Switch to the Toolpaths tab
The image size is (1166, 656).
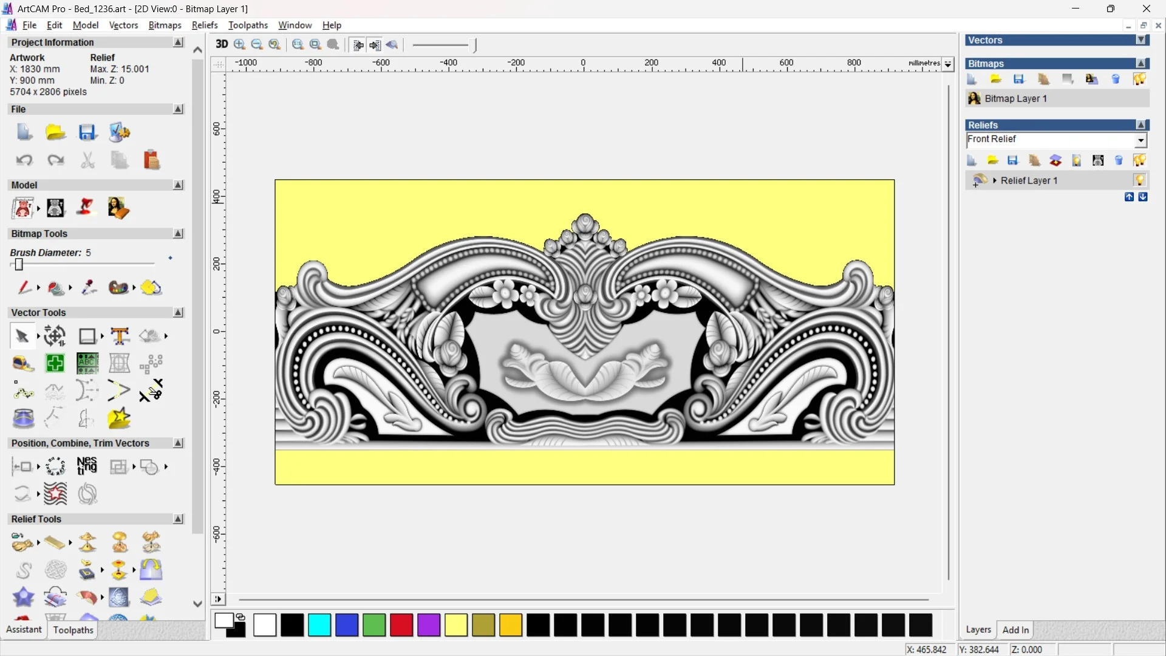pyautogui.click(x=73, y=630)
